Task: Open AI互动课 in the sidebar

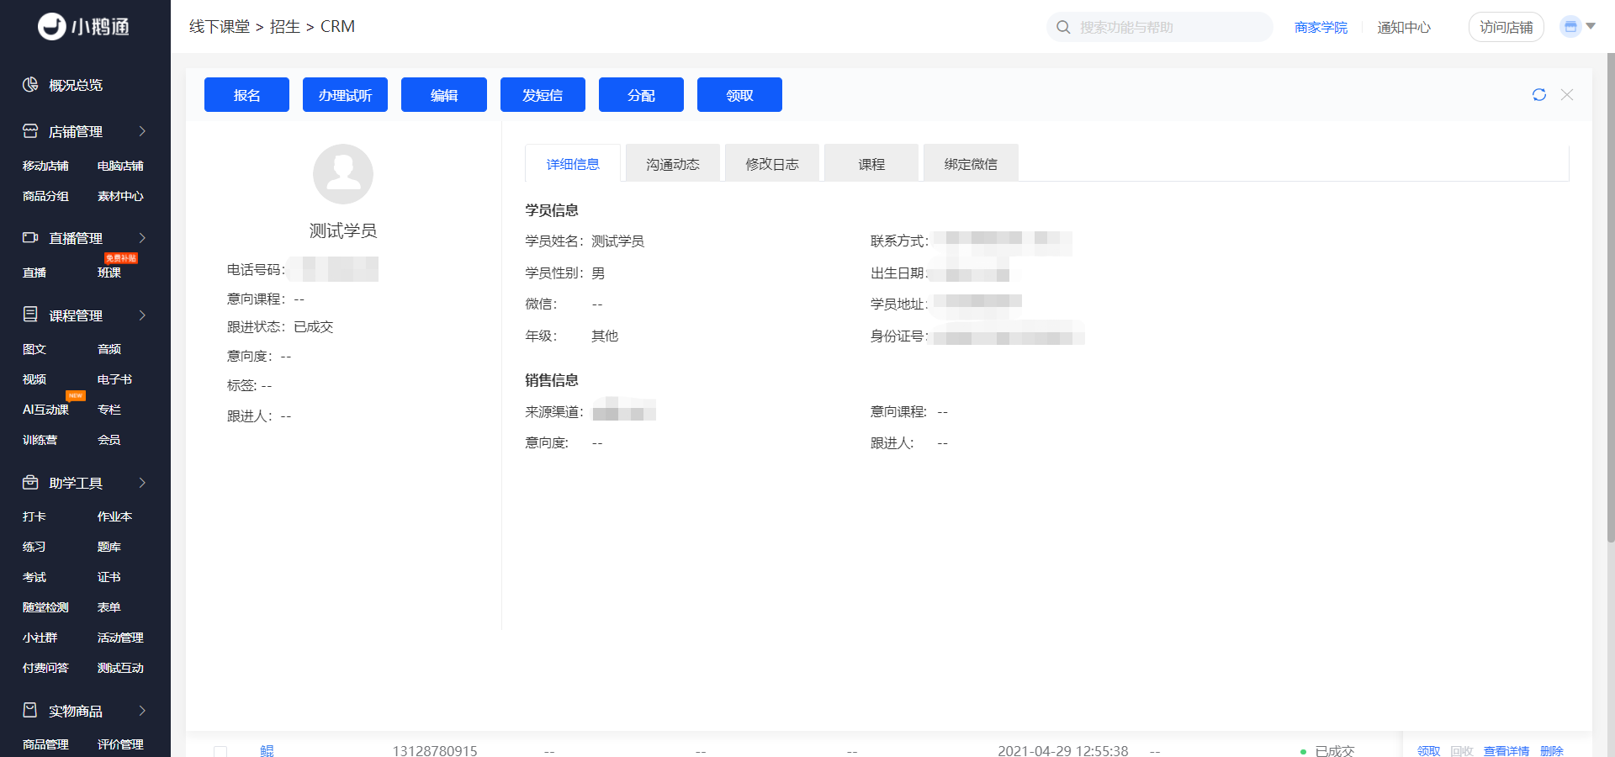Action: pos(45,410)
